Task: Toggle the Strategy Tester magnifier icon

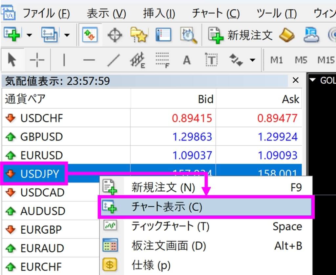Action: (188, 35)
